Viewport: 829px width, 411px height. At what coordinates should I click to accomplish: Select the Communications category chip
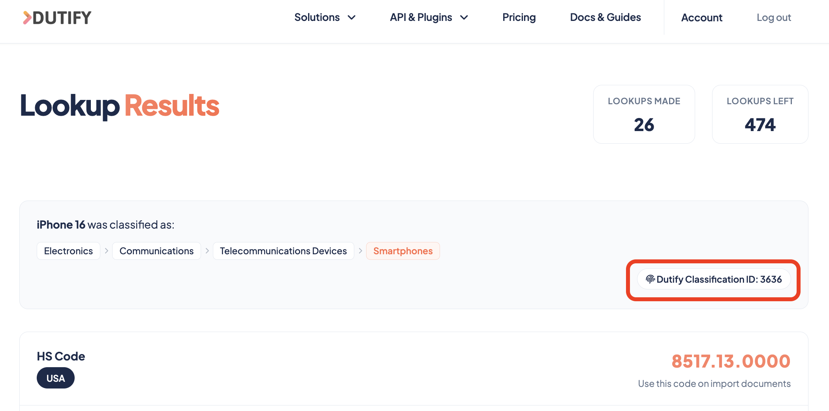click(x=156, y=251)
